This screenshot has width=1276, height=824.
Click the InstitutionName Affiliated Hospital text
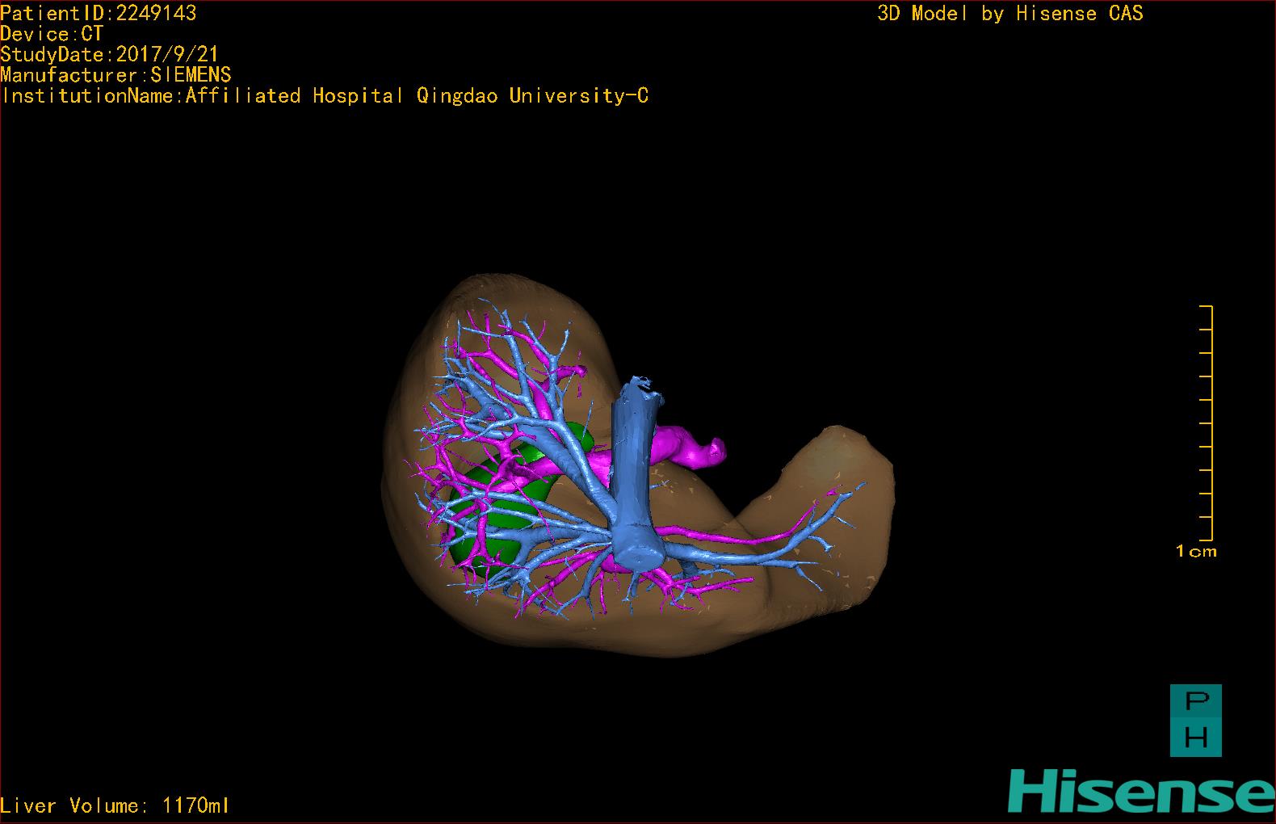click(x=325, y=96)
